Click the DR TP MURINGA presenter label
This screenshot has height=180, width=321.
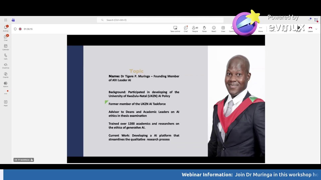click(x=24, y=160)
